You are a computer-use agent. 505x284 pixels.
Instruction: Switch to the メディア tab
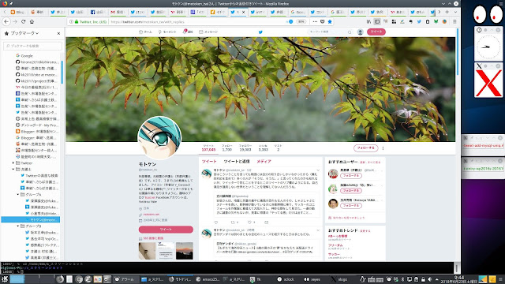tap(264, 161)
